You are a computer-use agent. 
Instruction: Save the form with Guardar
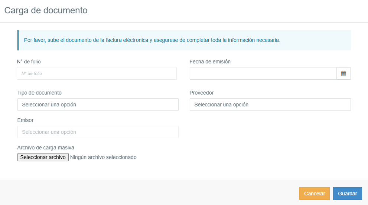tap(347, 194)
